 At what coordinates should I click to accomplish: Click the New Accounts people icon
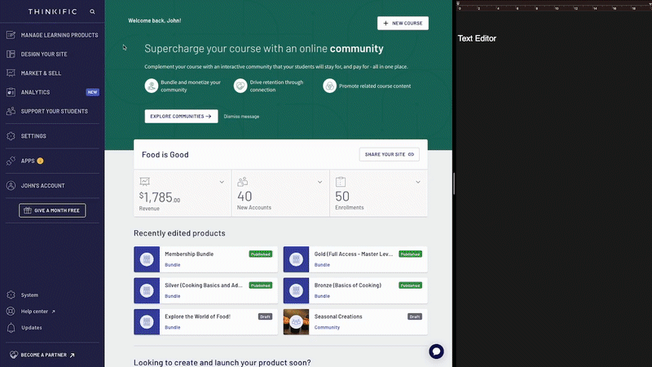[242, 181]
